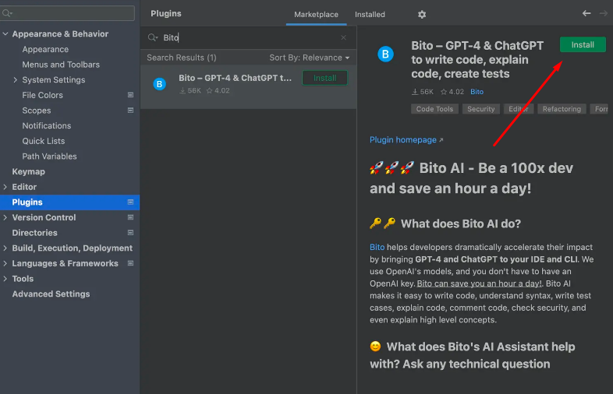Click the Security tag
The height and width of the screenshot is (394, 613).
481,109
